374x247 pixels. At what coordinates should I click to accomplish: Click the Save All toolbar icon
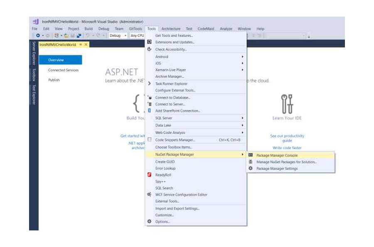[x=79, y=36]
